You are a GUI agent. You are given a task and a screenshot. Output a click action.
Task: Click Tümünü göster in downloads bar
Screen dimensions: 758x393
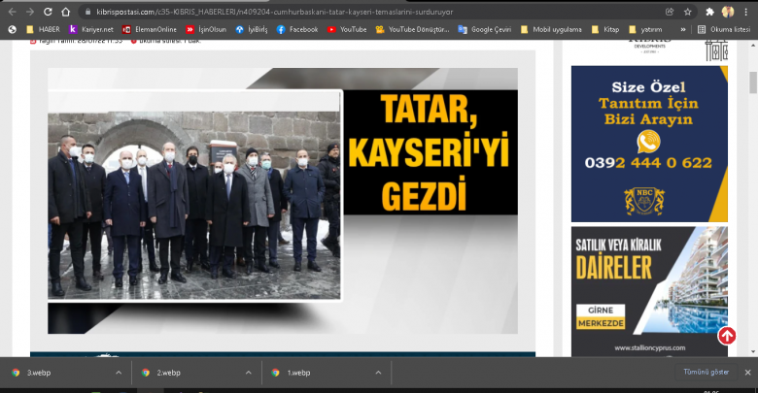pos(706,372)
